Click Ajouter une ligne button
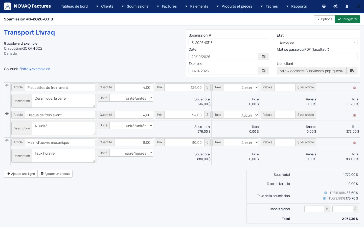Image resolution: width=364 pixels, height=227 pixels. (x=21, y=174)
